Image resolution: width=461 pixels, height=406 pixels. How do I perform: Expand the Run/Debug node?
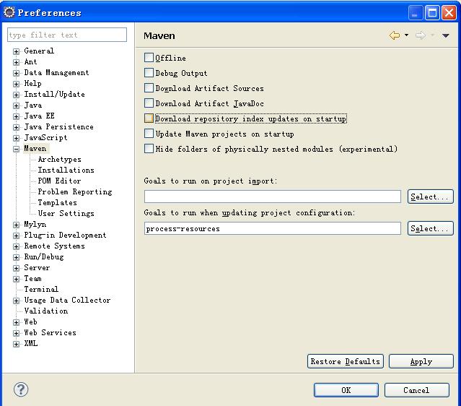click(x=16, y=257)
